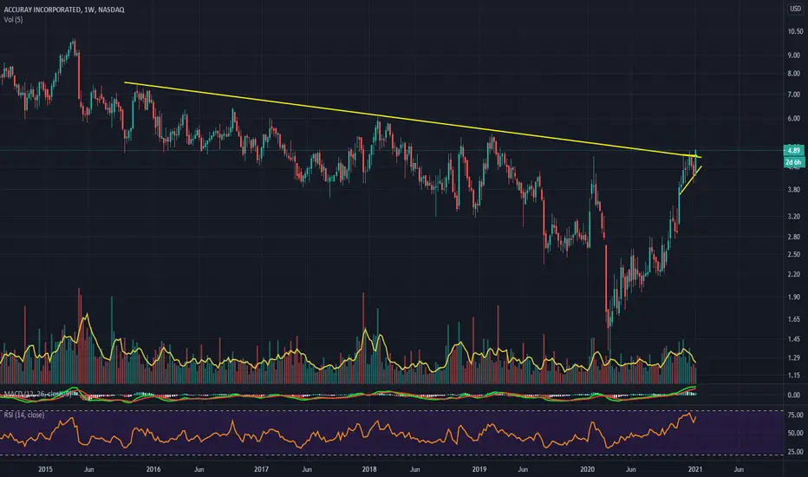
Task: Select the RSI (14, close) indicator label
Action: [x=24, y=415]
